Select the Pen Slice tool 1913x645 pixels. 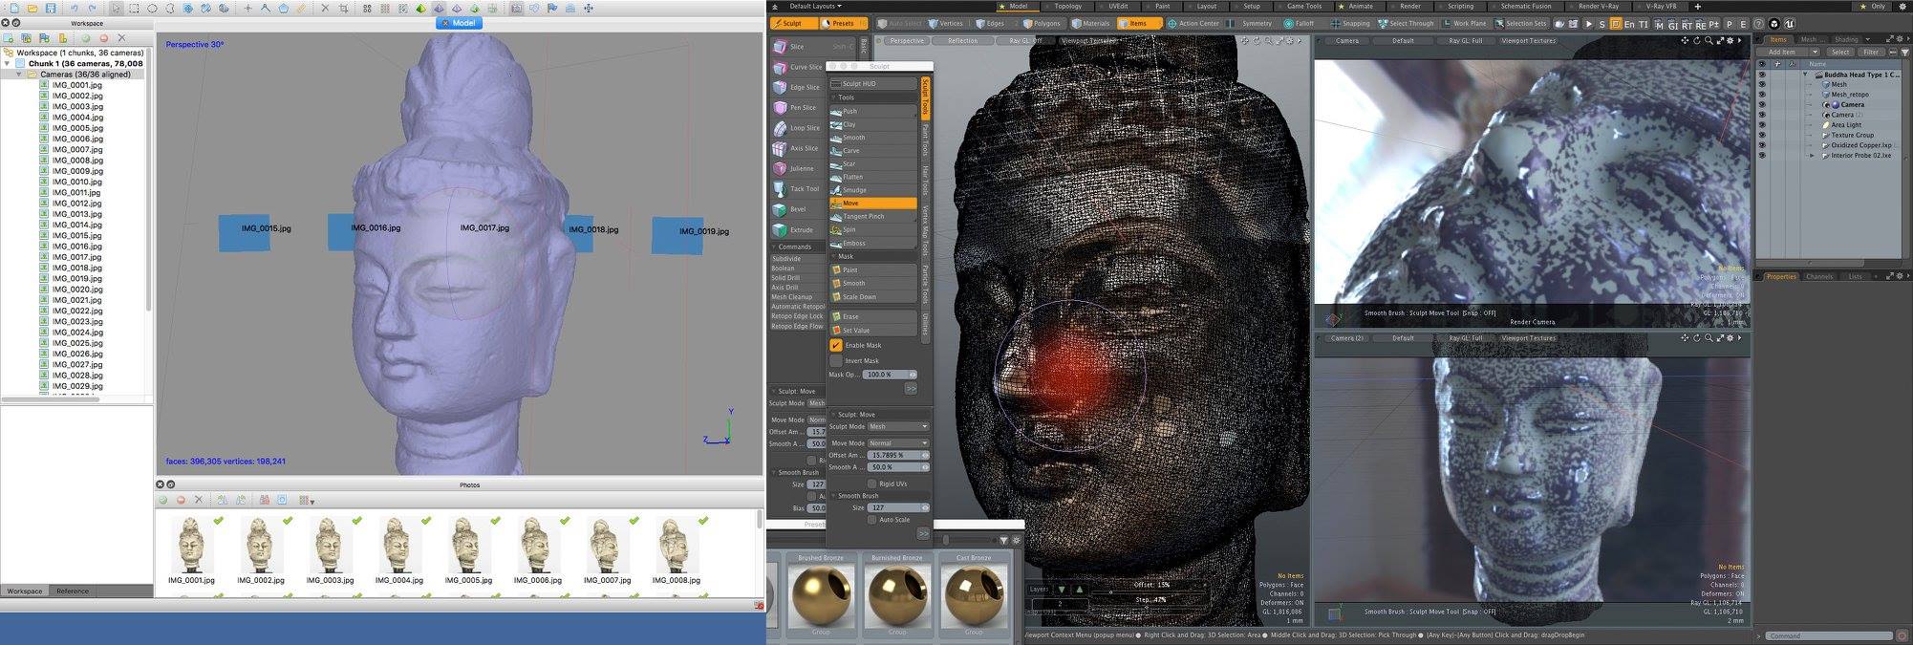click(799, 108)
